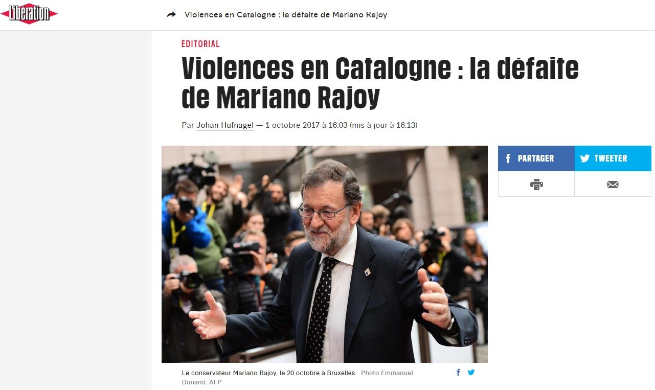Click the main headline about Mariano Rajoy

[380, 83]
